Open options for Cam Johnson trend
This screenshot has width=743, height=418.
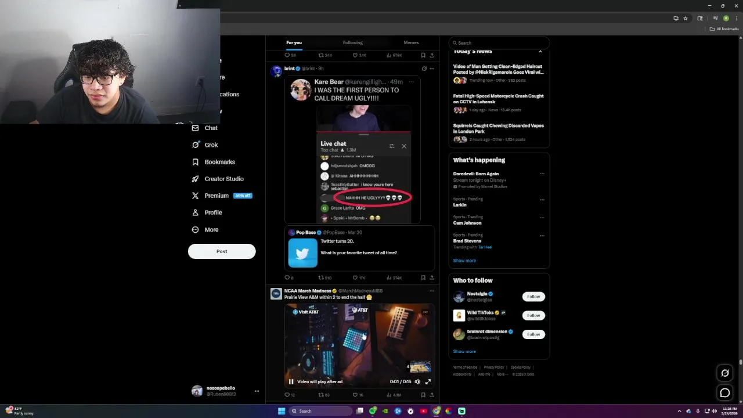pyautogui.click(x=542, y=218)
